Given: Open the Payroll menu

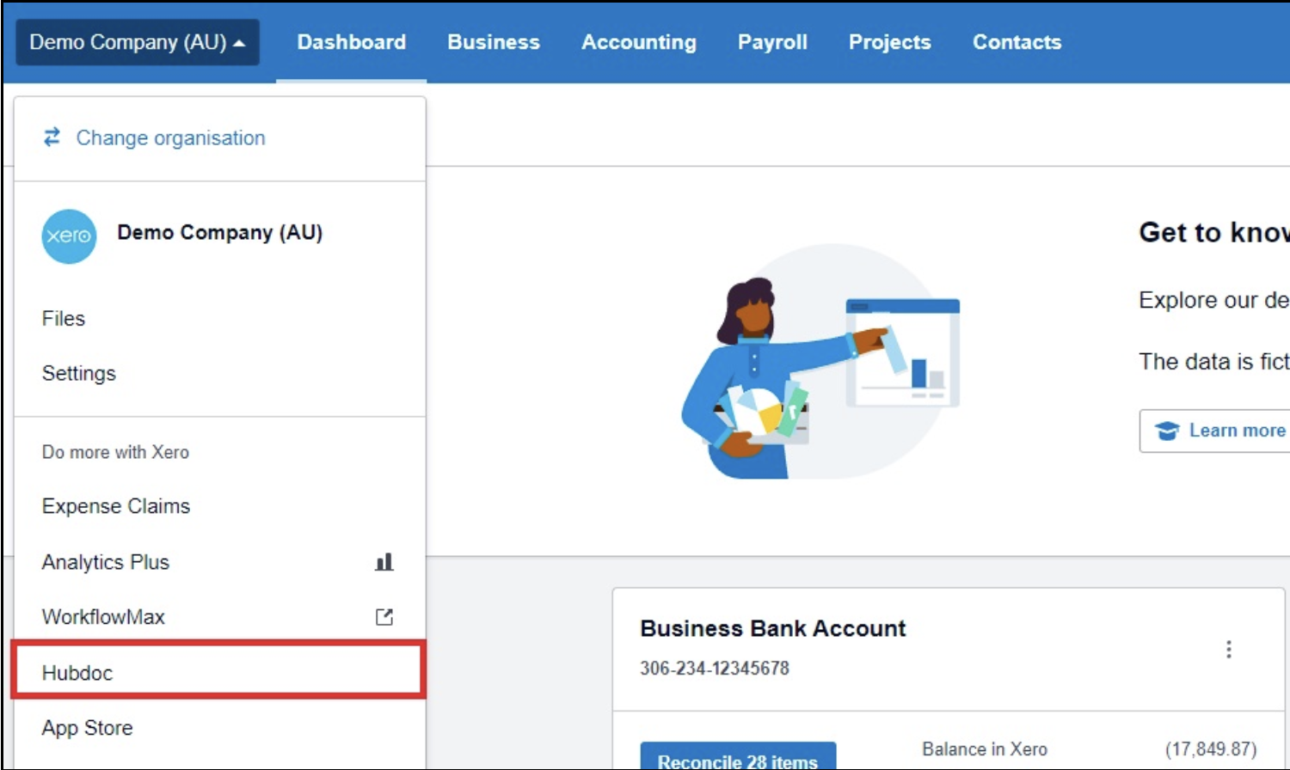Looking at the screenshot, I should [x=771, y=41].
